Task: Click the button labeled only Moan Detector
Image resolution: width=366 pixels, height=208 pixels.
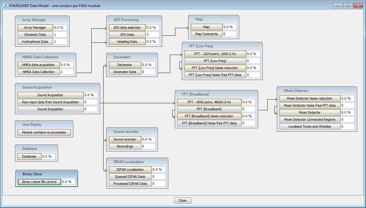Action: click(310, 112)
